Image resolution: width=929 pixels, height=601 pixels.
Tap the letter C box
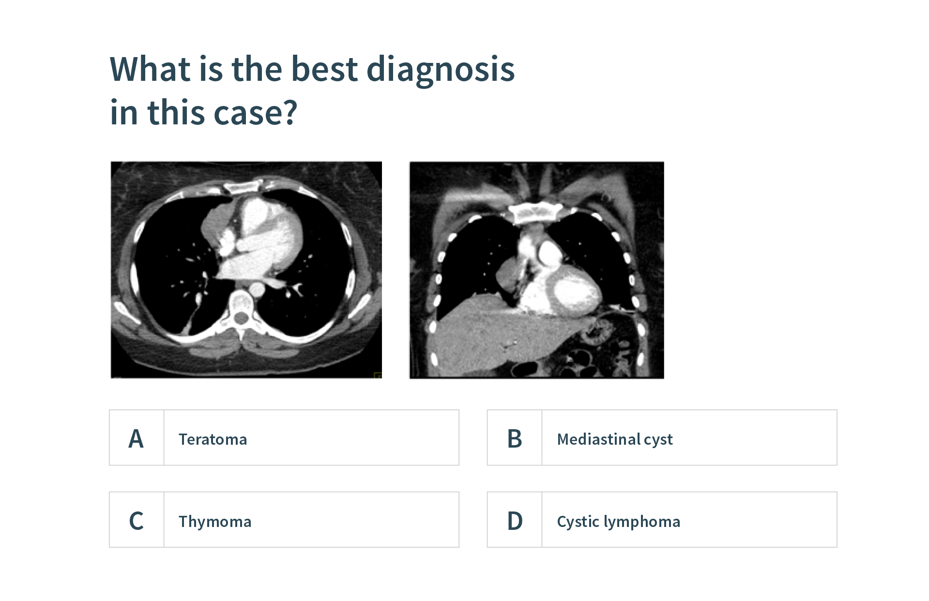[137, 520]
